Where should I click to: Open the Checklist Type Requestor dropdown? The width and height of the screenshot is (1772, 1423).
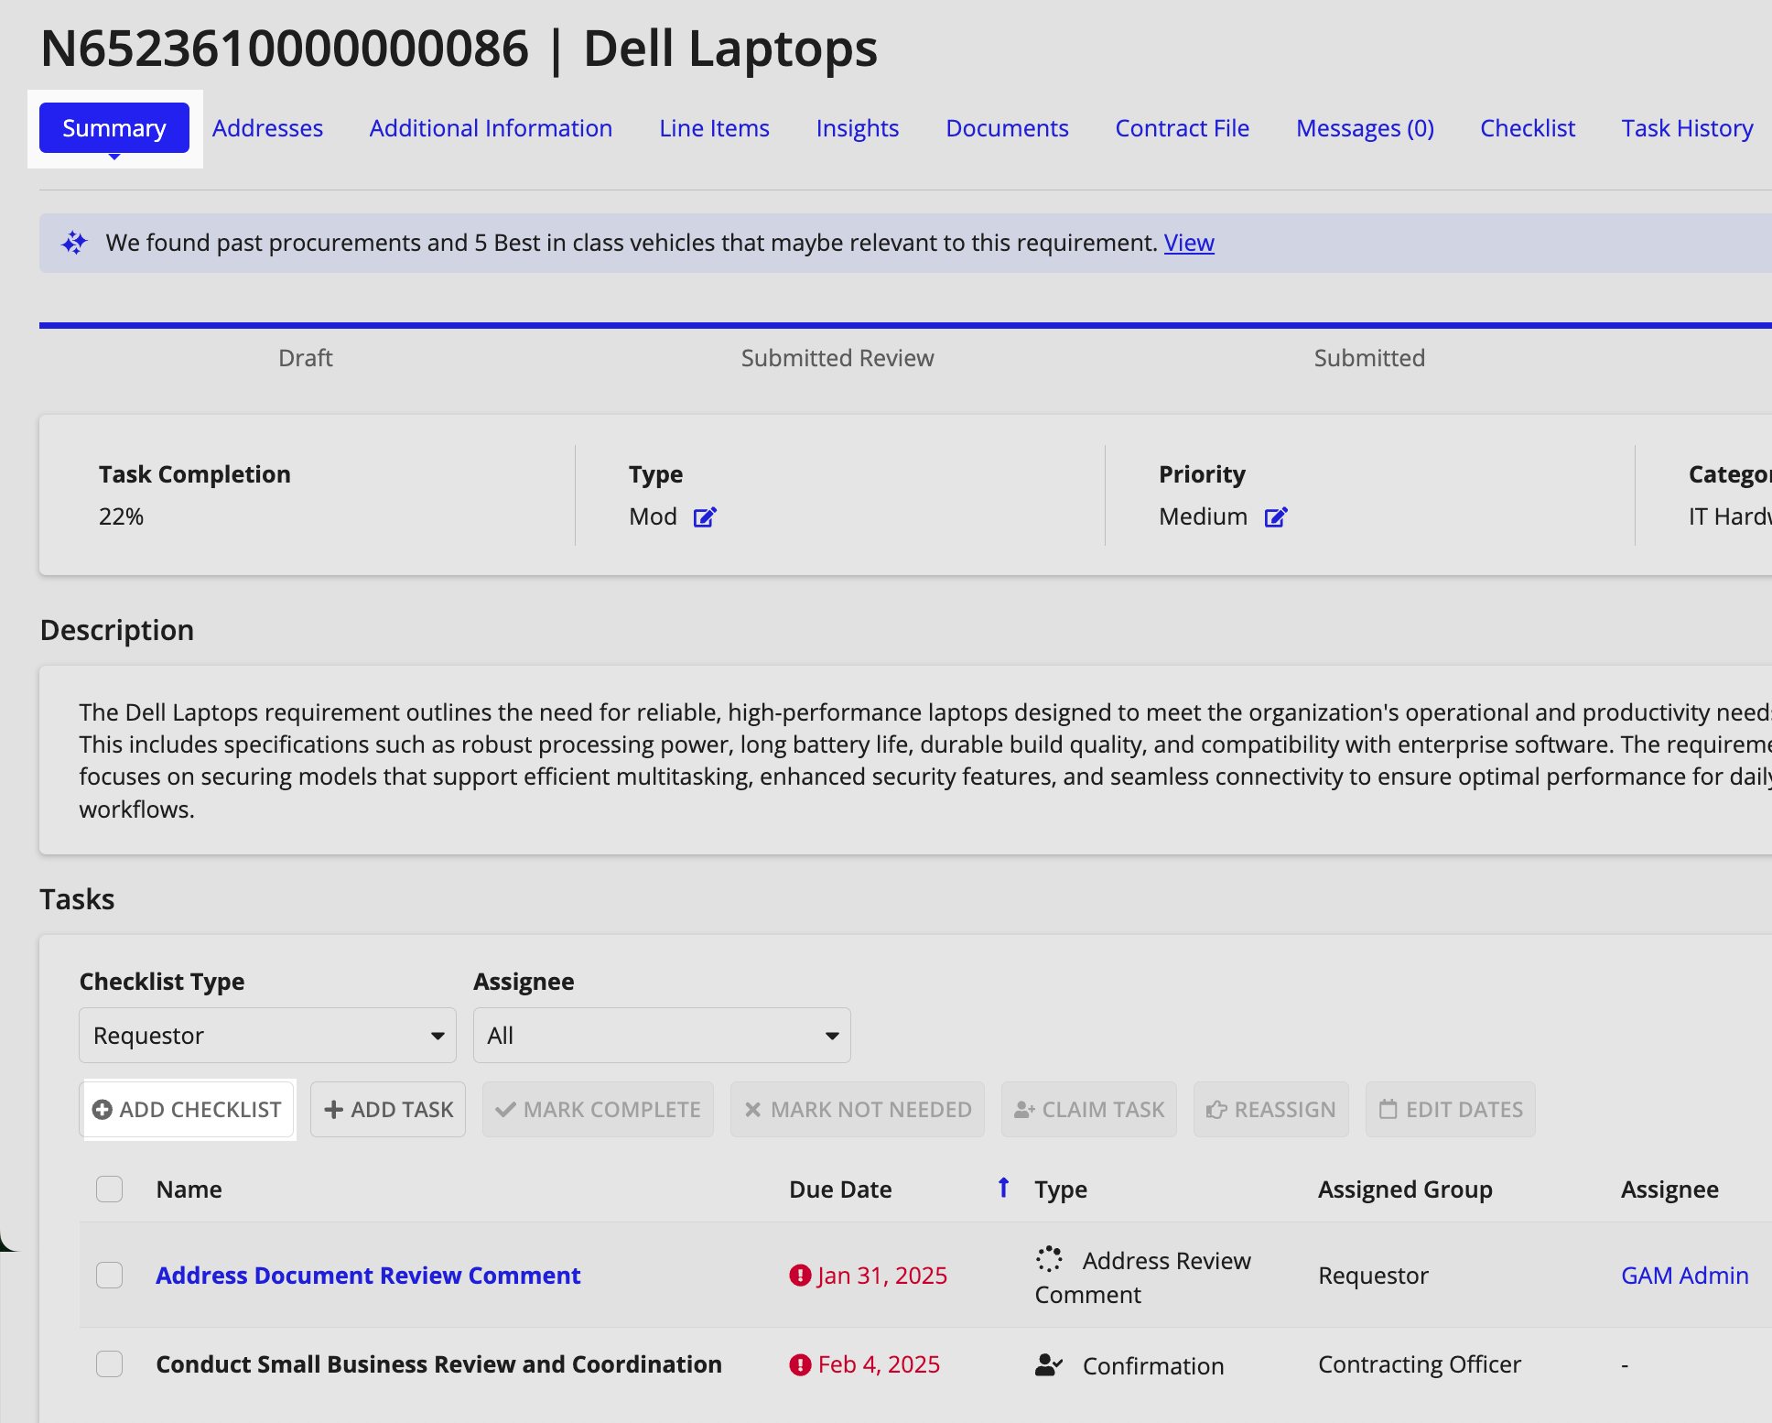coord(267,1035)
